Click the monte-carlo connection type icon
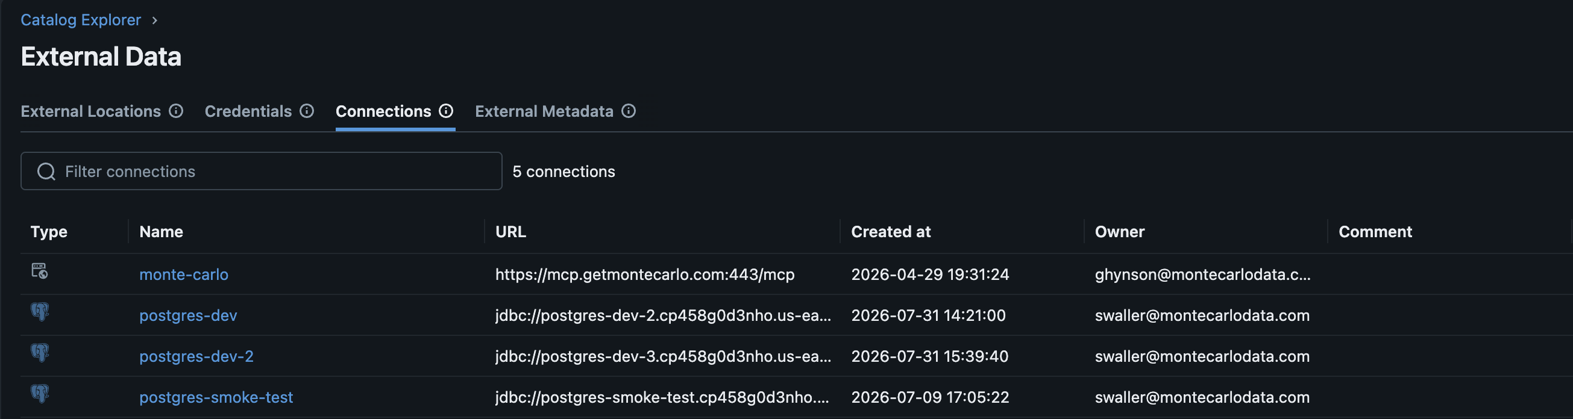 click(40, 271)
